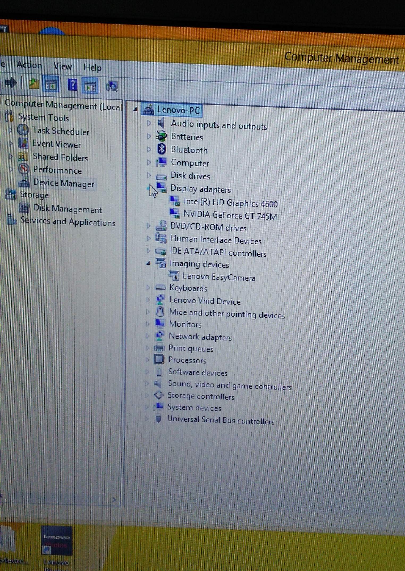Image resolution: width=405 pixels, height=571 pixels.
Task: Select Computer Management (Local) root
Action: [x=63, y=105]
